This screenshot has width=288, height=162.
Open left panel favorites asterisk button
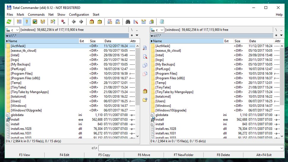click(x=132, y=35)
